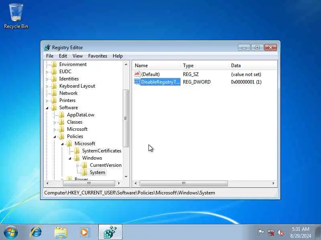Open the View menu
Screen dimensions: 321x240
point(77,56)
